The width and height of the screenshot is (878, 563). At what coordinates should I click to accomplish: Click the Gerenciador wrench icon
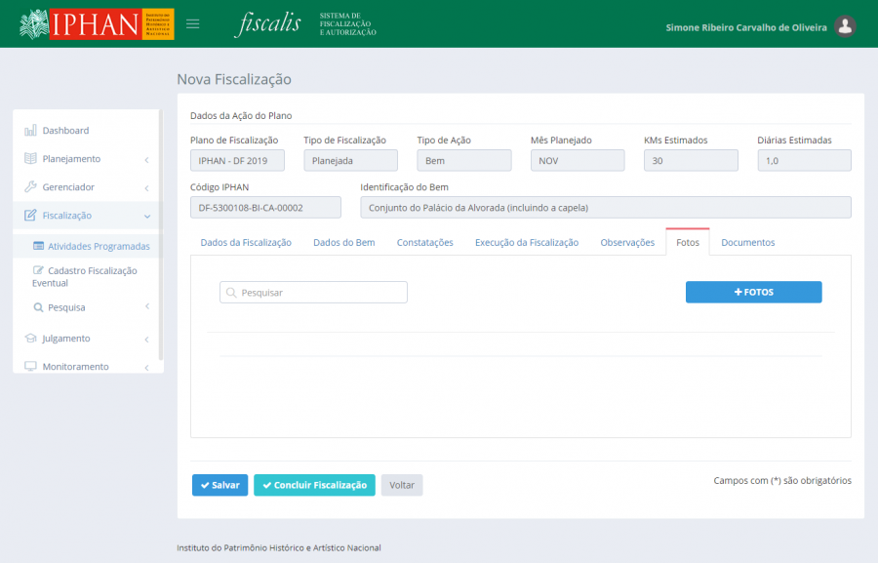click(x=30, y=187)
